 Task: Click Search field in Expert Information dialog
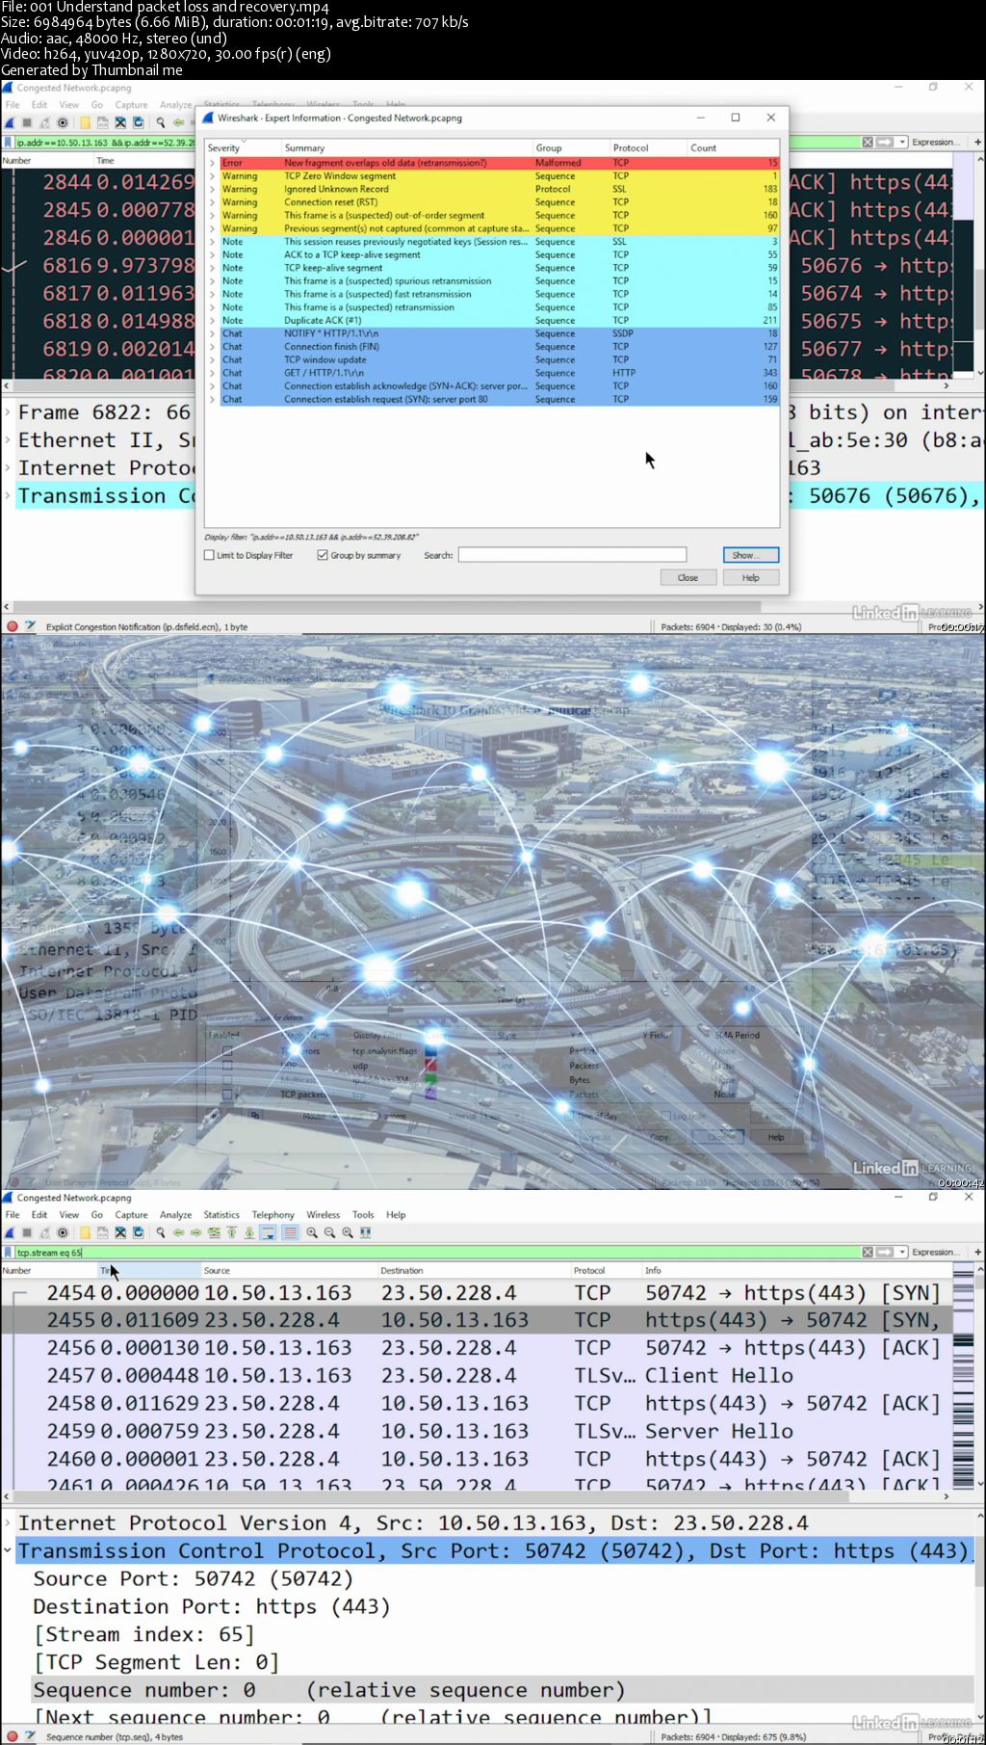572,555
